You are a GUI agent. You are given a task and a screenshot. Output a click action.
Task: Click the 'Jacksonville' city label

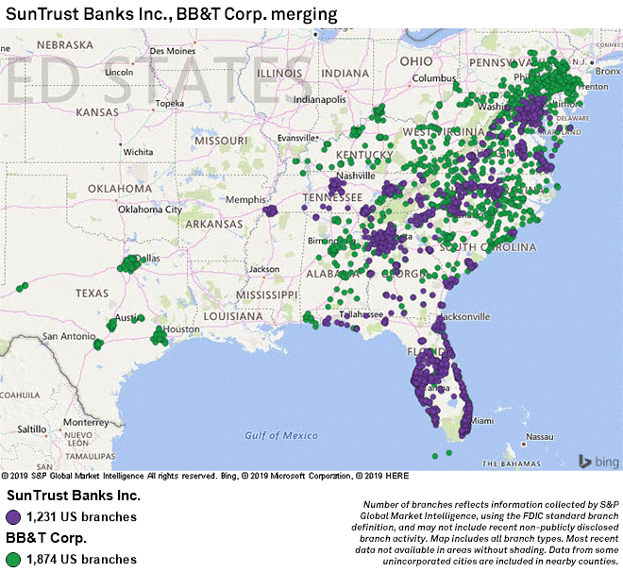pyautogui.click(x=464, y=317)
